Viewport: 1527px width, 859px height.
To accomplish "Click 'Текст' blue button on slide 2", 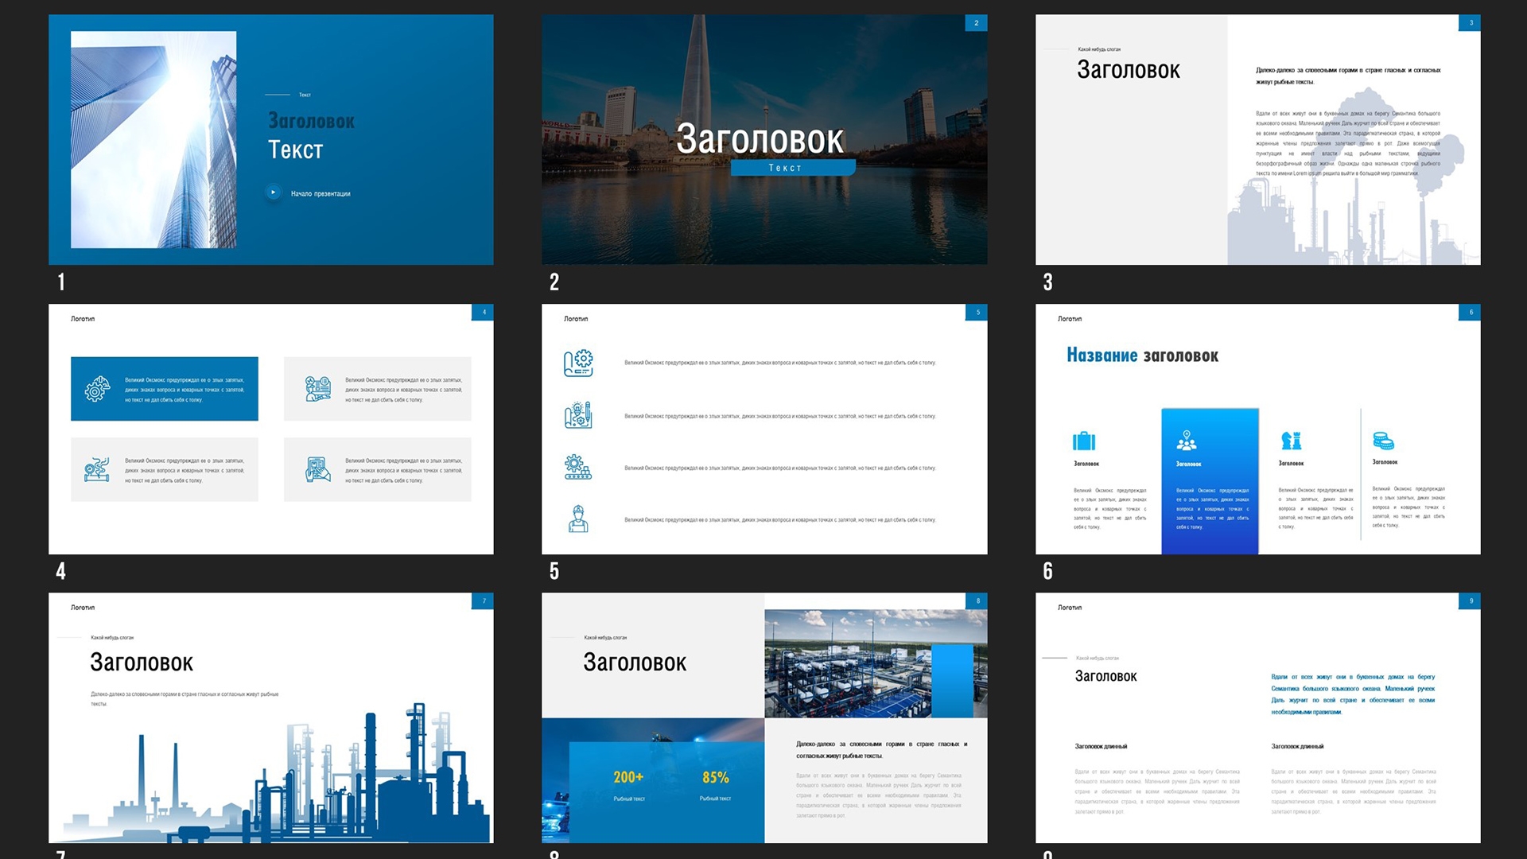I will click(x=793, y=168).
